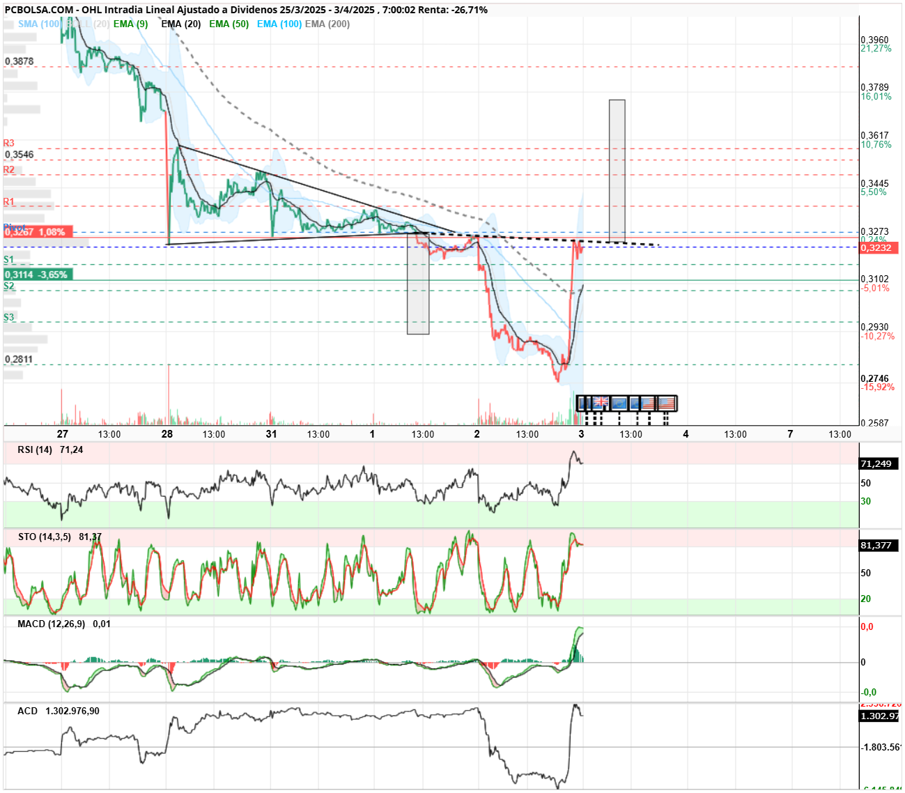Toggle the EMA (50) legend entry
905x793 pixels.
coord(229,24)
